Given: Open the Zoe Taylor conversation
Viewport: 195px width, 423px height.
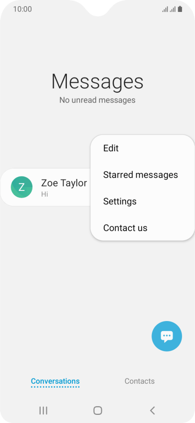Looking at the screenshot, I should (x=46, y=187).
